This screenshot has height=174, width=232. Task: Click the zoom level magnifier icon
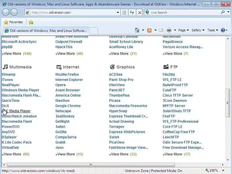tap(207, 171)
